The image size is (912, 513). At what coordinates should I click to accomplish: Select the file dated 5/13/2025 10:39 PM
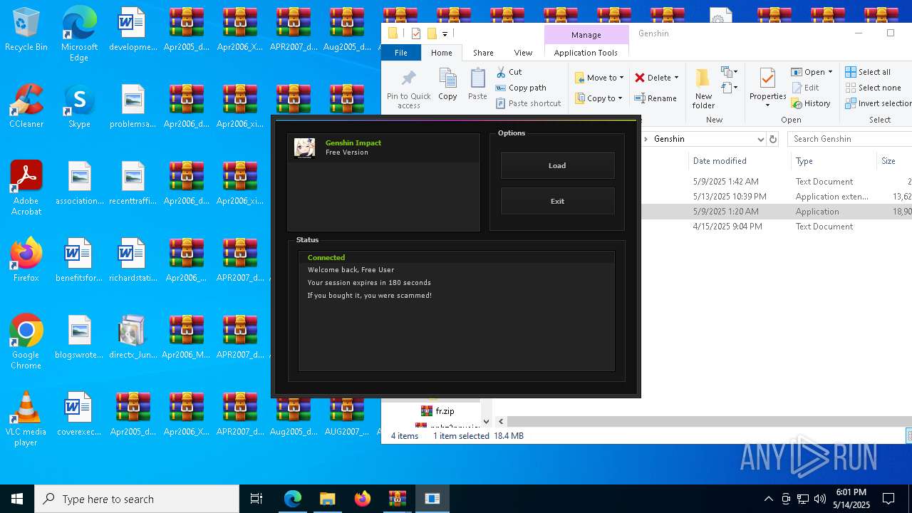[x=776, y=197]
